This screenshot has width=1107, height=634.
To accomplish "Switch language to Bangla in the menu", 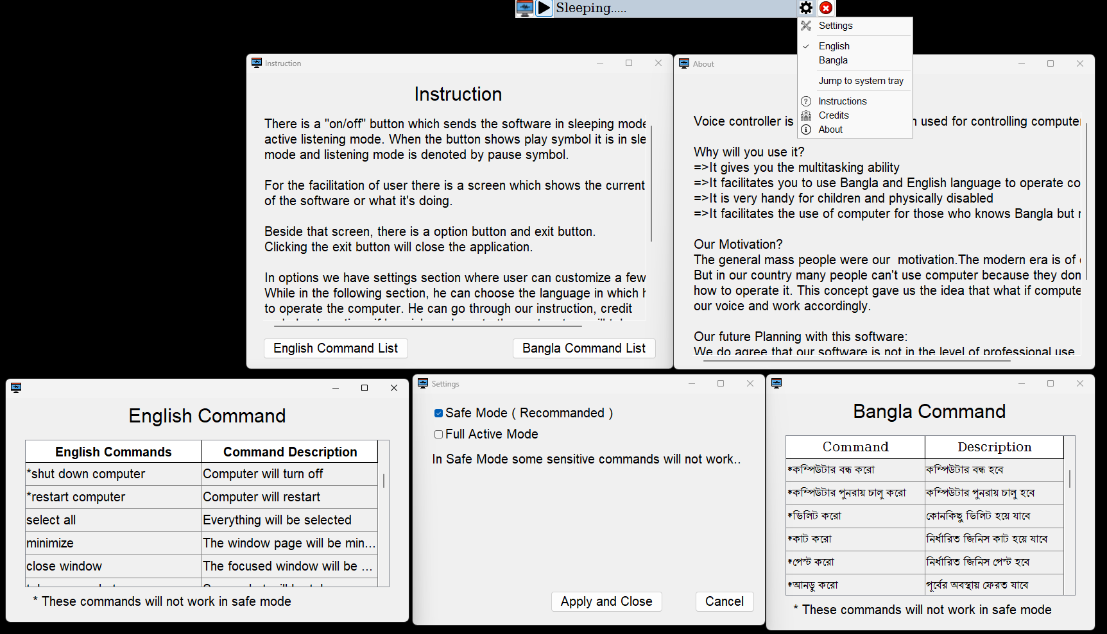I will tap(833, 60).
